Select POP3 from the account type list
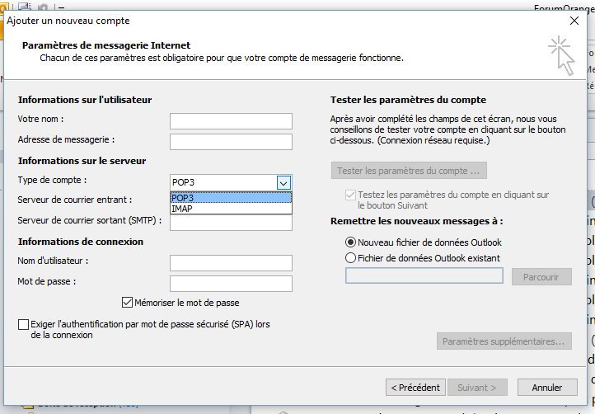The width and height of the screenshot is (595, 414). (x=231, y=198)
